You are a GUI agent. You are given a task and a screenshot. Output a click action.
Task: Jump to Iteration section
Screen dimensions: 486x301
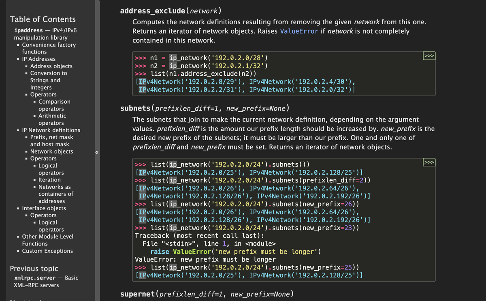pos(49,180)
